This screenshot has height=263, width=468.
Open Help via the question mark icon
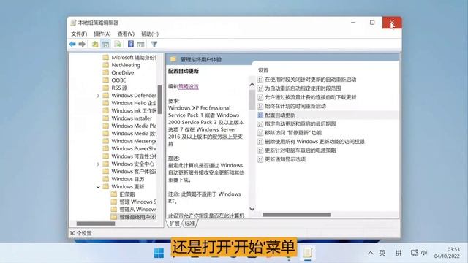pos(131,44)
